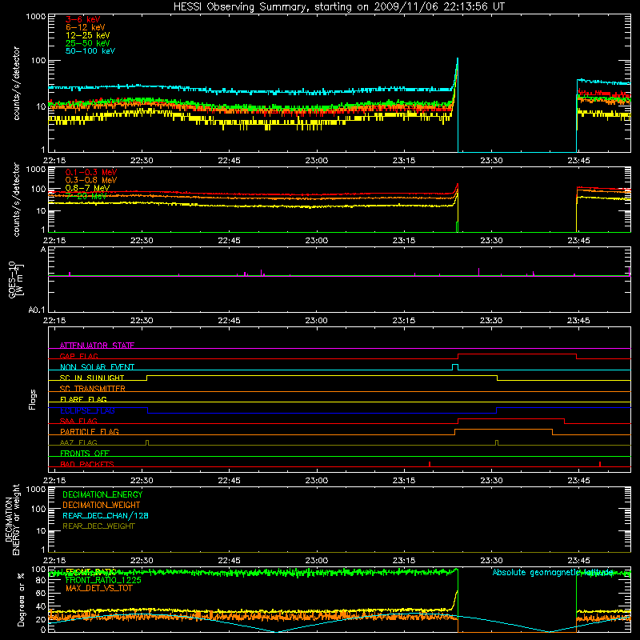Select the ECLIPSE_FLAG label
The height and width of the screenshot is (640, 640).
[x=87, y=410]
